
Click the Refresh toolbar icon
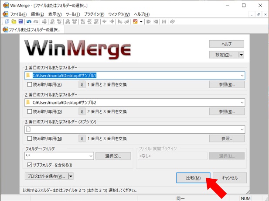(172, 21)
